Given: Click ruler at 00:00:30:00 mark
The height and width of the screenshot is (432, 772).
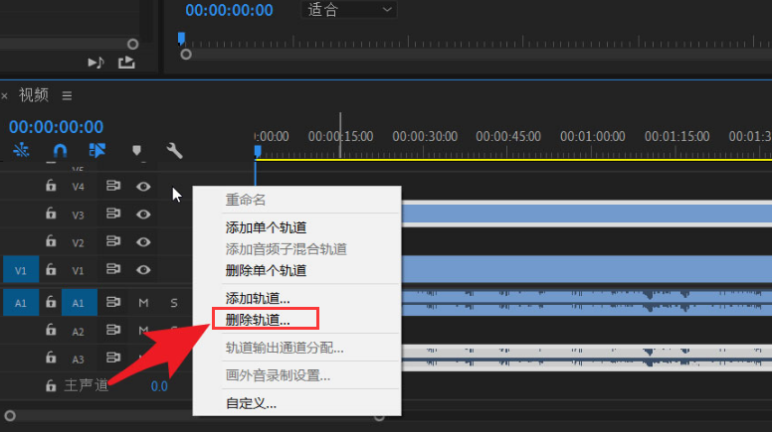Looking at the screenshot, I should click(x=425, y=136).
